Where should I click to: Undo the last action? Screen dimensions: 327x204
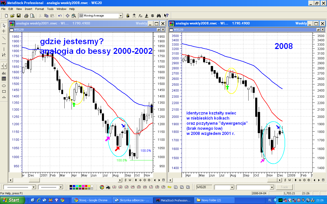coord(60,16)
